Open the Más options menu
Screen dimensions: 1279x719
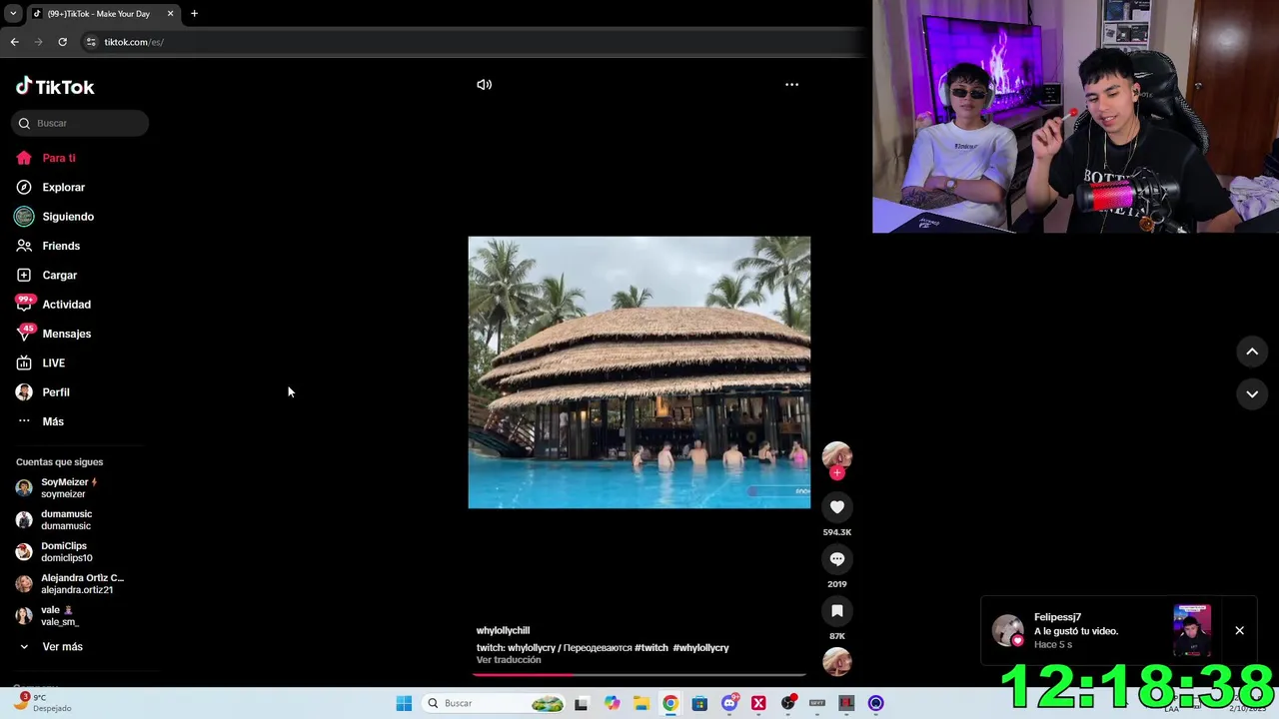[x=40, y=421]
